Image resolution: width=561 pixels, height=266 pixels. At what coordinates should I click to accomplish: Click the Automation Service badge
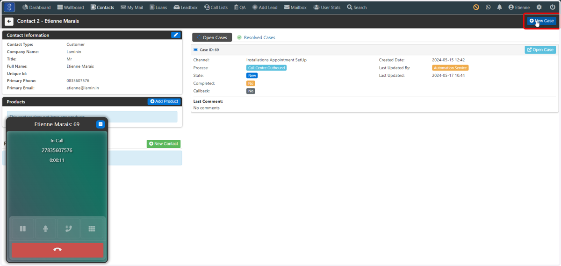point(450,68)
